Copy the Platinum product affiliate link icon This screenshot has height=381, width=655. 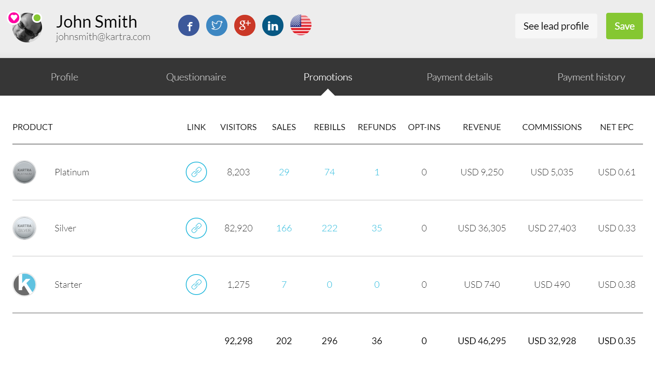tap(196, 172)
